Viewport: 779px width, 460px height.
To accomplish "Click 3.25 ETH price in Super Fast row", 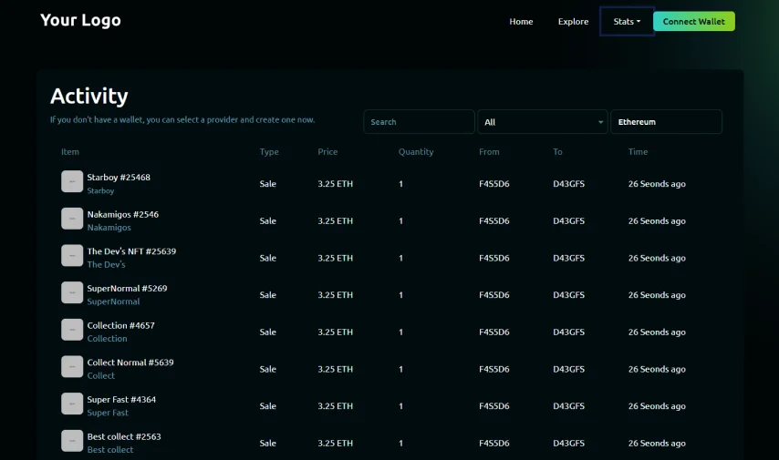I will 336,406.
